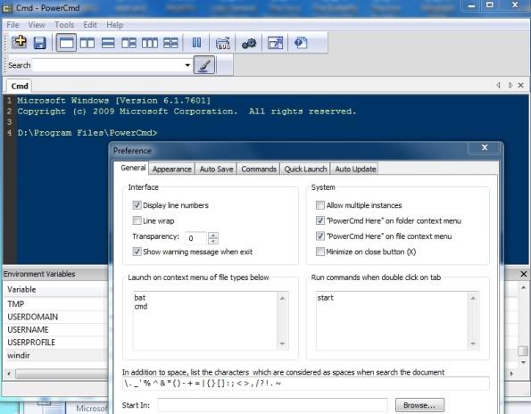
Task: Toggle Display line numbers checkbox
Action: pyautogui.click(x=137, y=205)
